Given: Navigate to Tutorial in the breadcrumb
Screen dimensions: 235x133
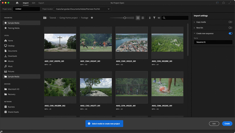Looking at the screenshot, I should point(53,18).
